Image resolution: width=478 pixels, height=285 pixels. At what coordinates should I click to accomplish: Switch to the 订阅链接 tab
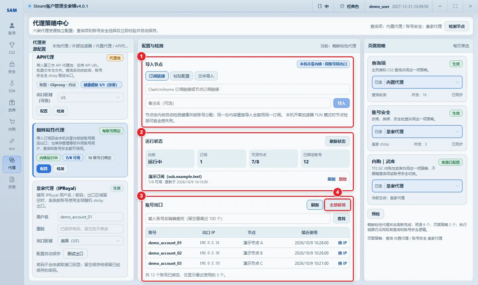tap(157, 76)
